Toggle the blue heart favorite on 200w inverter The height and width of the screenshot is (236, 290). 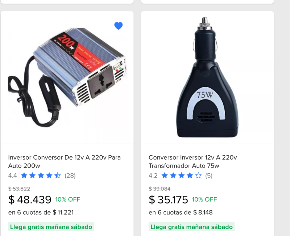[119, 26]
